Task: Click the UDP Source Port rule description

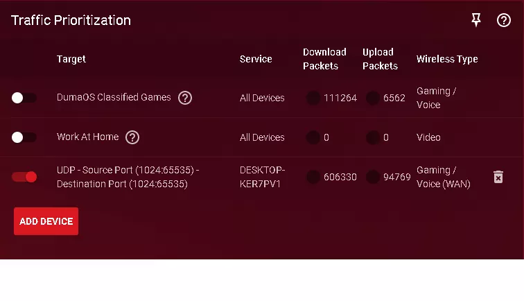Action: 128,177
